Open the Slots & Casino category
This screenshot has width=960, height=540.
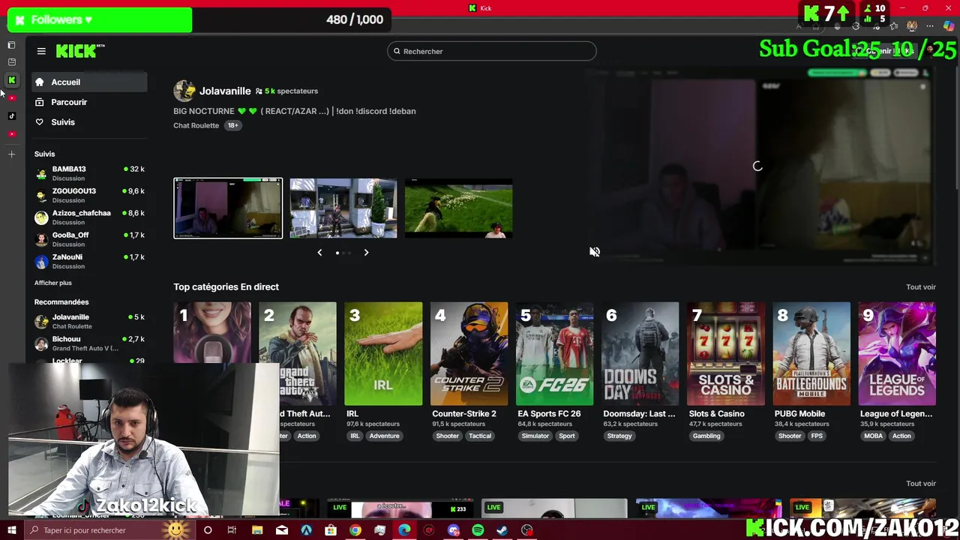pos(725,353)
